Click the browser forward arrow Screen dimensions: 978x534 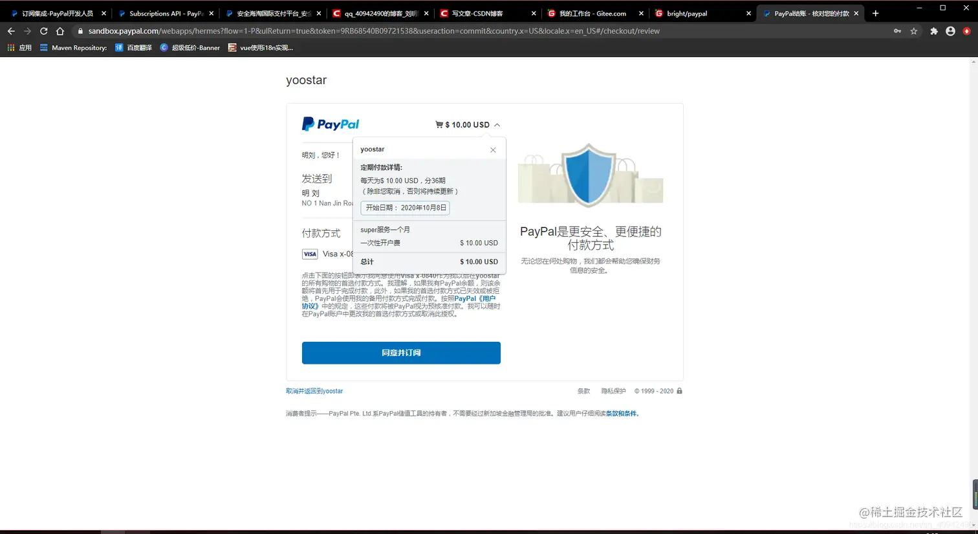(27, 31)
